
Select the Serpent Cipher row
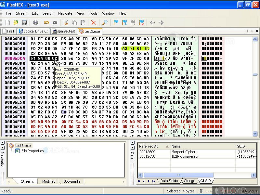click(x=184, y=152)
